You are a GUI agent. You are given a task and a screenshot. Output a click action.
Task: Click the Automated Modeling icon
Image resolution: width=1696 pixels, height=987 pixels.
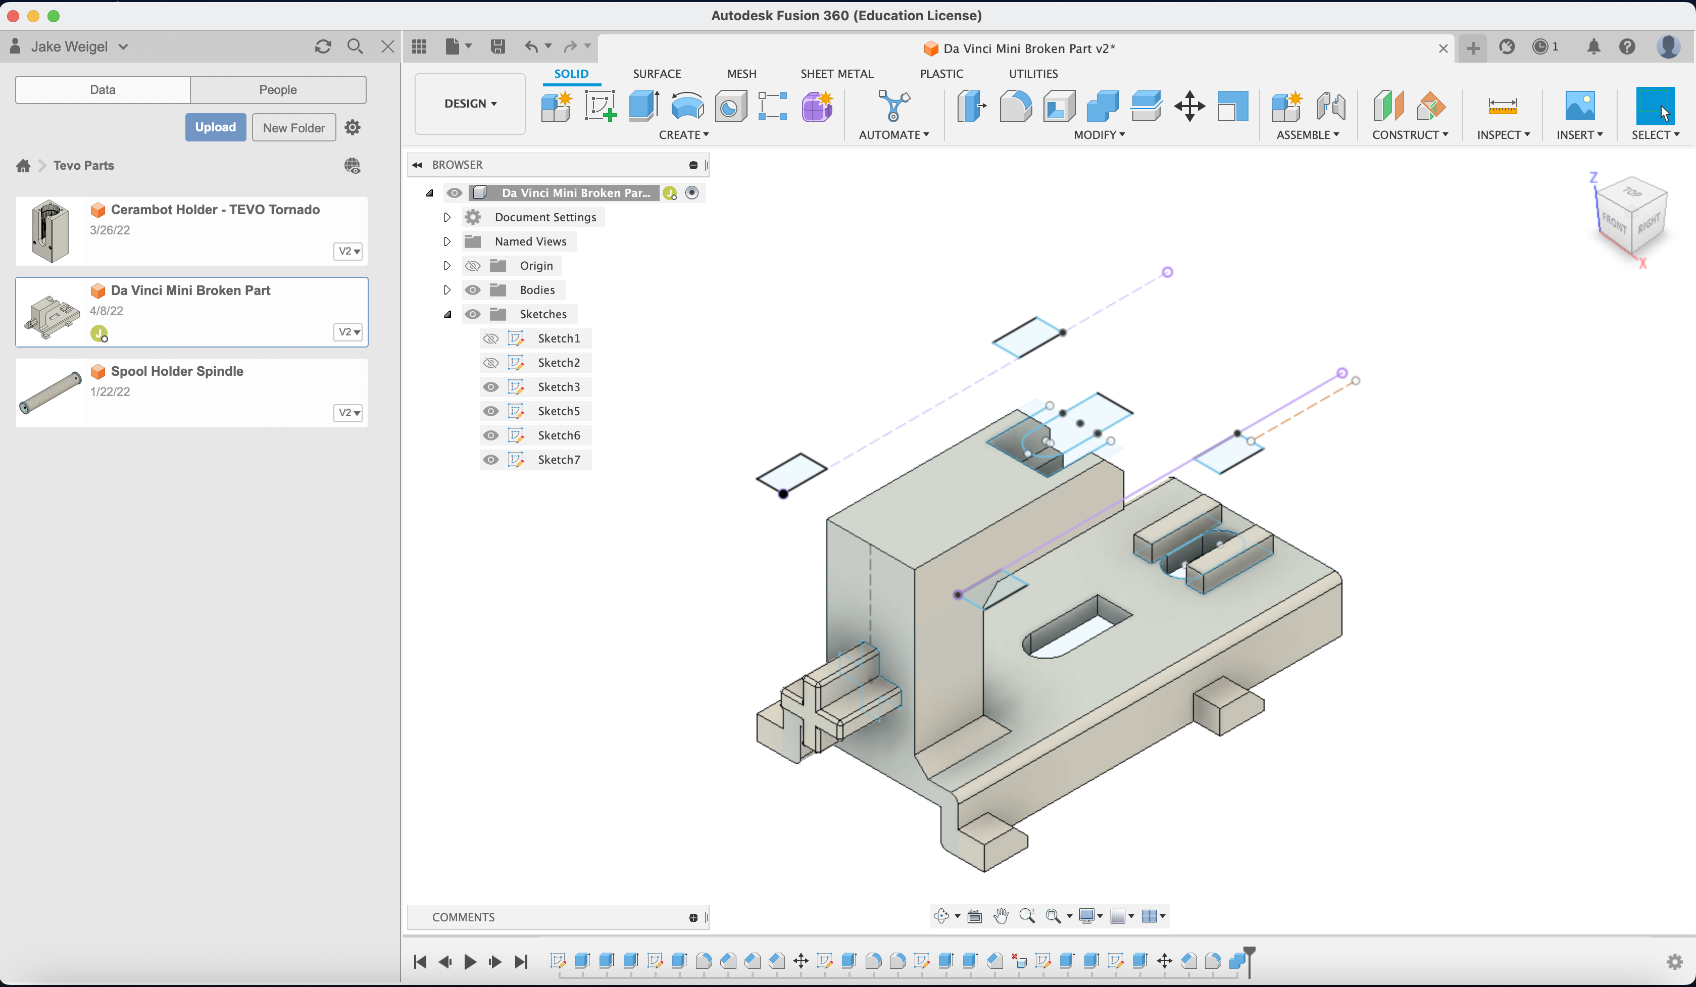pyautogui.click(x=893, y=107)
